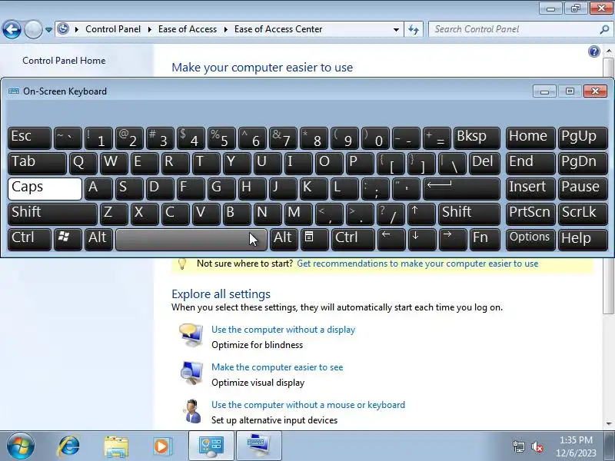Click the Ease of Access Center breadcrumb
The width and height of the screenshot is (615, 461).
(x=278, y=29)
